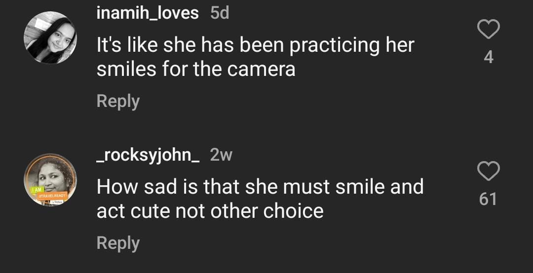Click the TRAVELREADY badge on the avatar
533x273 pixels.
[x=52, y=196]
